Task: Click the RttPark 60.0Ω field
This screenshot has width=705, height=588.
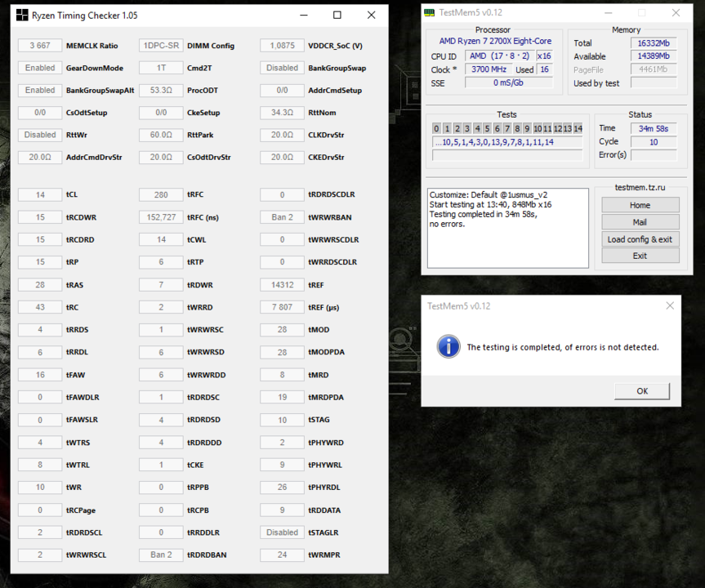Action: [x=161, y=135]
